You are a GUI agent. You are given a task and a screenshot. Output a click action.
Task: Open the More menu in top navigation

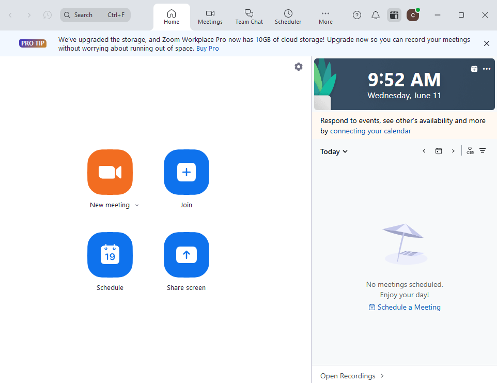[x=325, y=17]
